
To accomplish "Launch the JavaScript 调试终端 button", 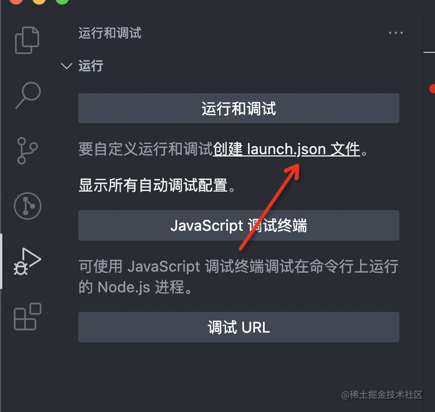I will (239, 226).
